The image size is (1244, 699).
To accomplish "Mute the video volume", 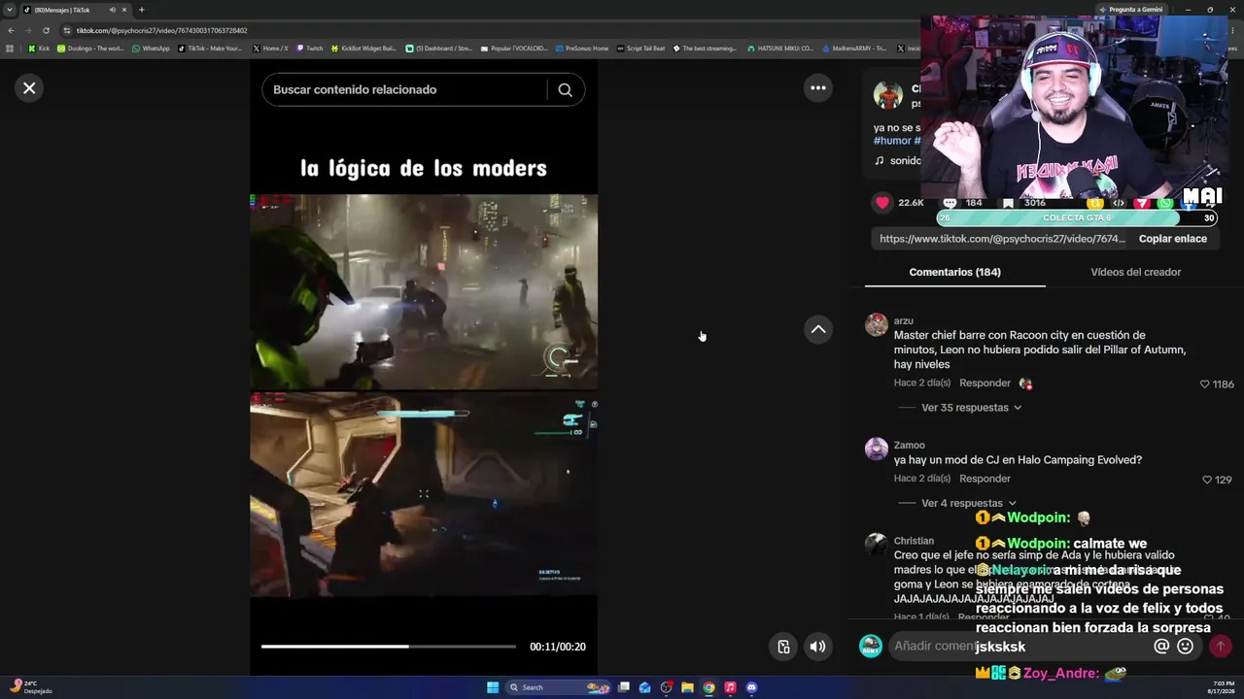I will click(818, 647).
